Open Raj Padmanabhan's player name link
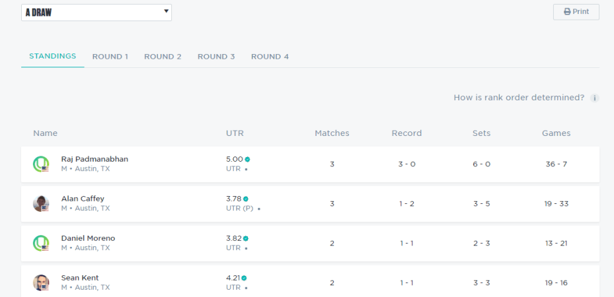 pos(95,159)
